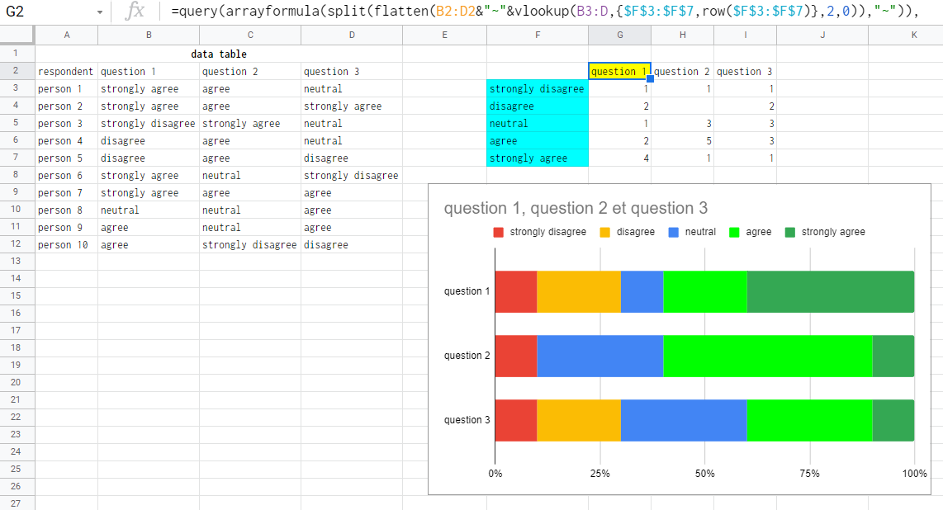Click the chart title text
The image size is (943, 510).
pos(576,209)
